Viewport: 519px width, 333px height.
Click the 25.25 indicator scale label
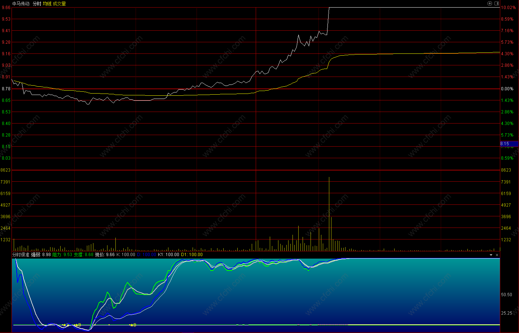click(x=506, y=313)
